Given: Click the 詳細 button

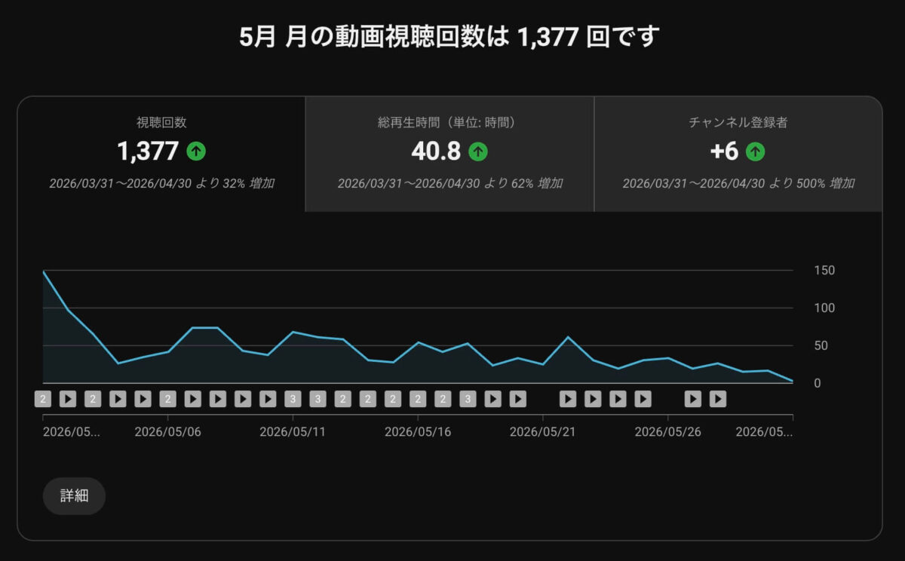Looking at the screenshot, I should [74, 495].
